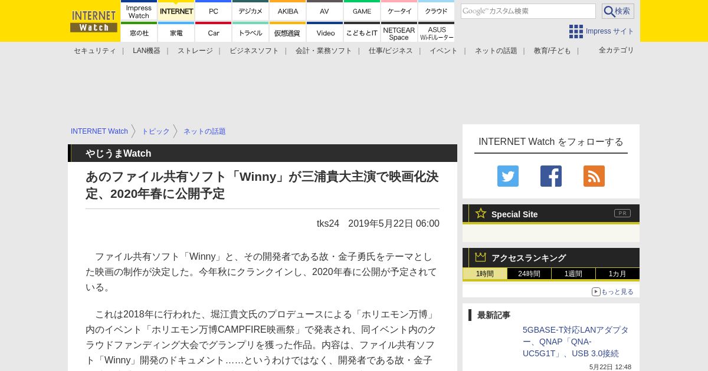This screenshot has height=371, width=708.
Task: Open the 仕事/ビジネス category
Action: 391,51
